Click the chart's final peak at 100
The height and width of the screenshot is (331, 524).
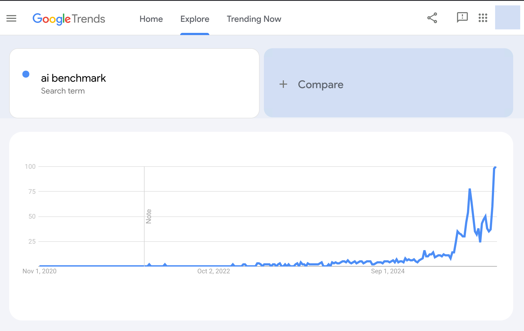tap(495, 168)
